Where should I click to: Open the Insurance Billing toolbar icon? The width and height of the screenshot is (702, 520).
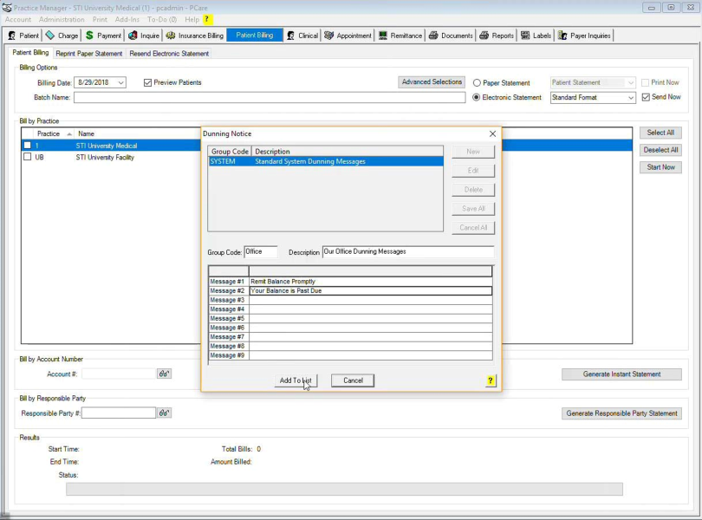pos(171,36)
